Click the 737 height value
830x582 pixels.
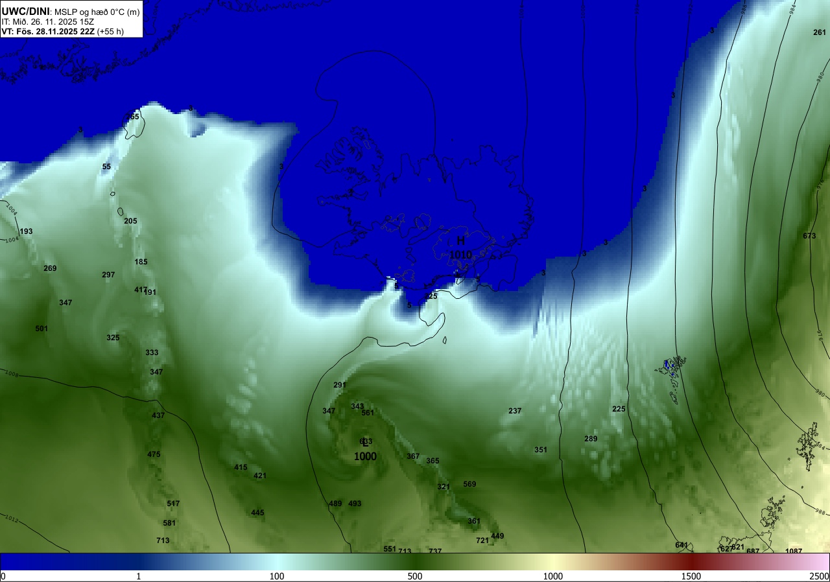(x=435, y=551)
